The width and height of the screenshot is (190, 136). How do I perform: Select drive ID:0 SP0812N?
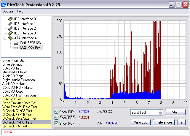[x=31, y=43]
